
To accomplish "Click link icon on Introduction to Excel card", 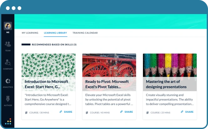I will [x=61, y=112].
